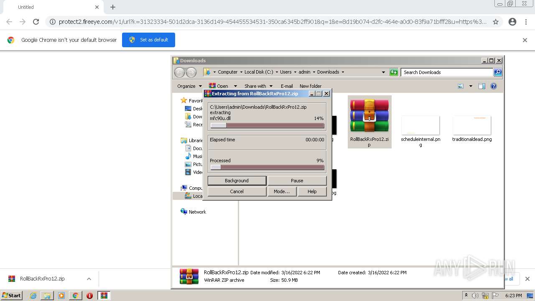
Task: Bookmark this page with star icon
Action: tap(496, 22)
